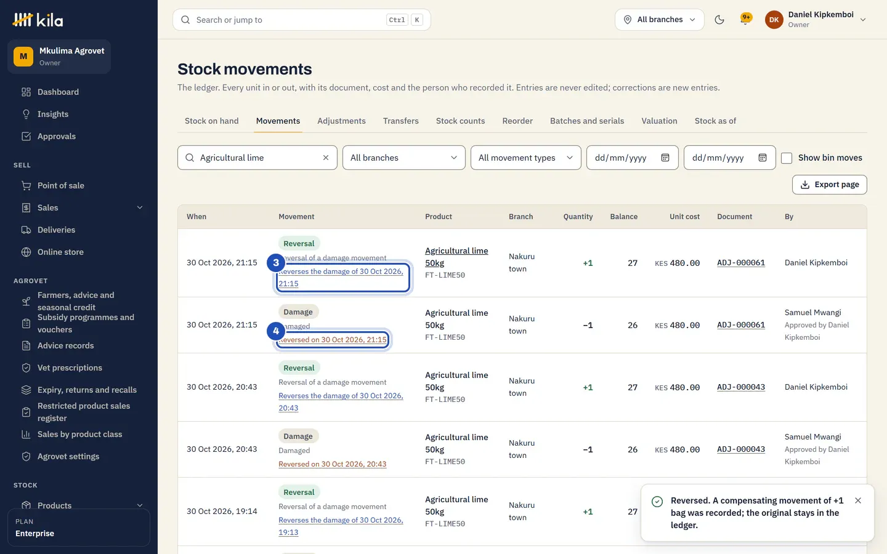
Task: Open the top bar All branches selector
Action: (660, 20)
